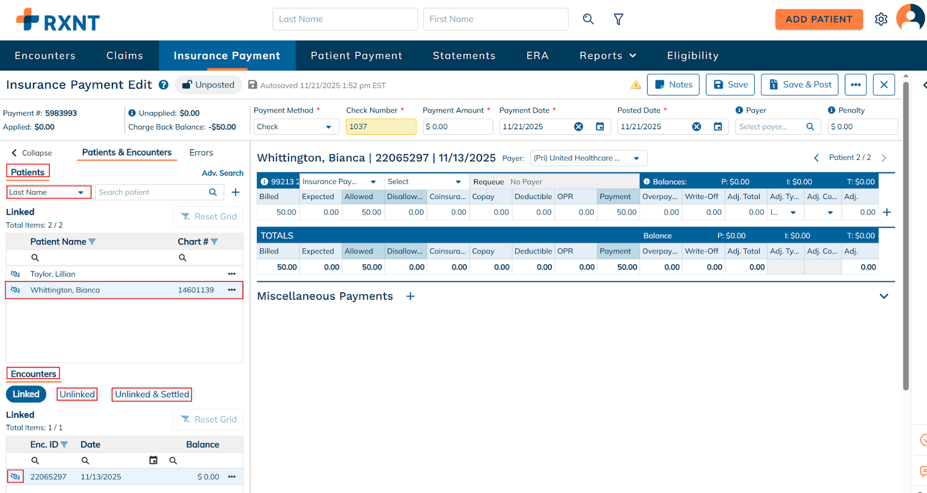Click the Save & Post button
The height and width of the screenshot is (493, 927).
(x=800, y=84)
